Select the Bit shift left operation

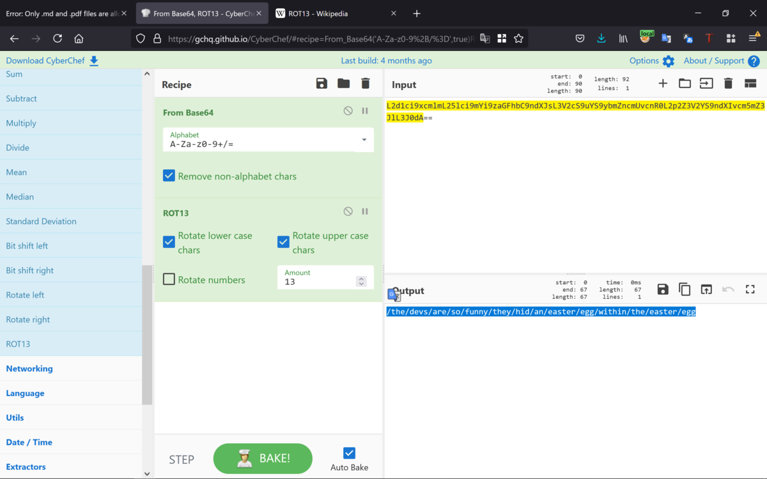pyautogui.click(x=71, y=246)
